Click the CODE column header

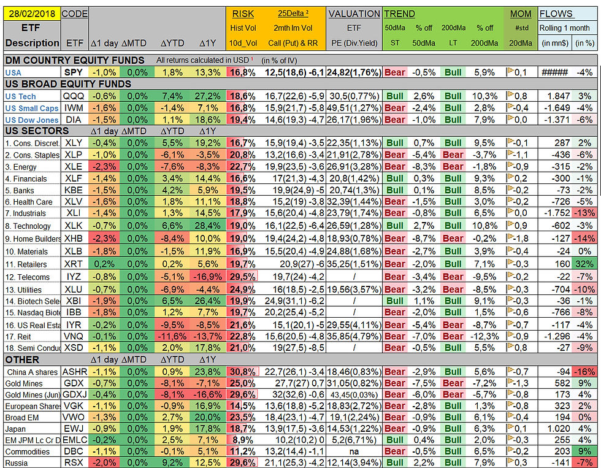(75, 13)
